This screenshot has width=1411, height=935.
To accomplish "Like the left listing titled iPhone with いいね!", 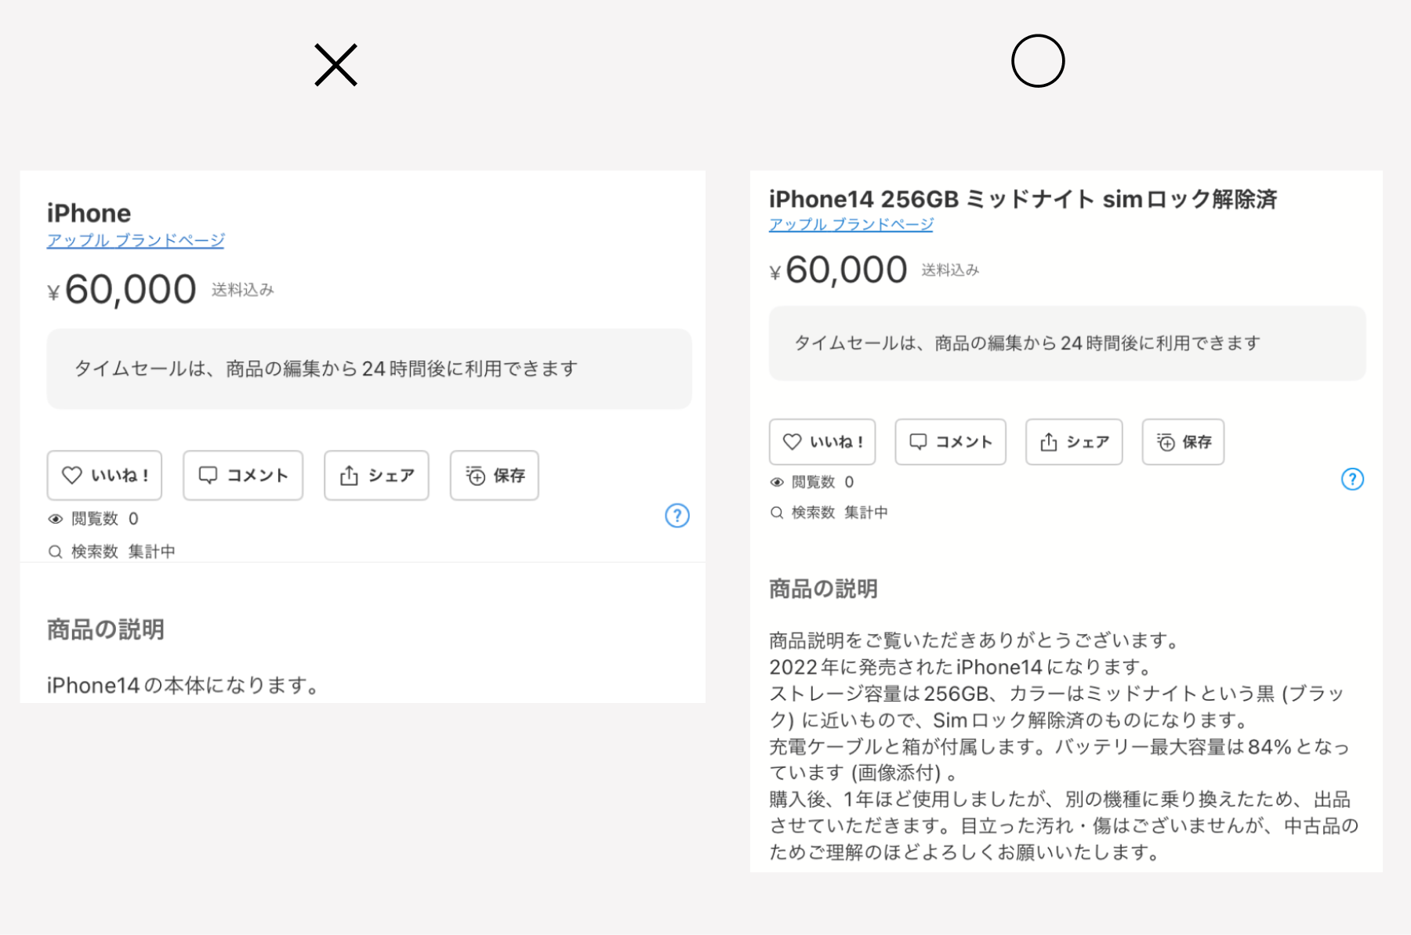I will 104,475.
